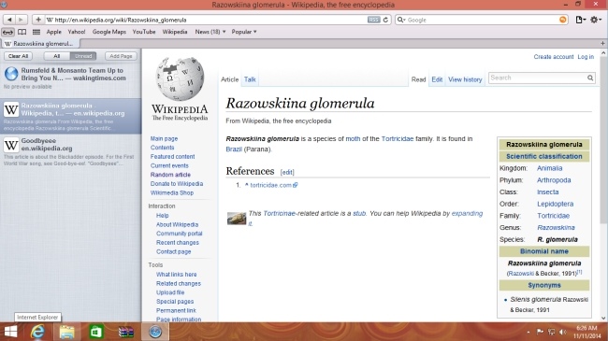Open the Lepidoptera order link in infobox
The width and height of the screenshot is (608, 341).
click(555, 204)
